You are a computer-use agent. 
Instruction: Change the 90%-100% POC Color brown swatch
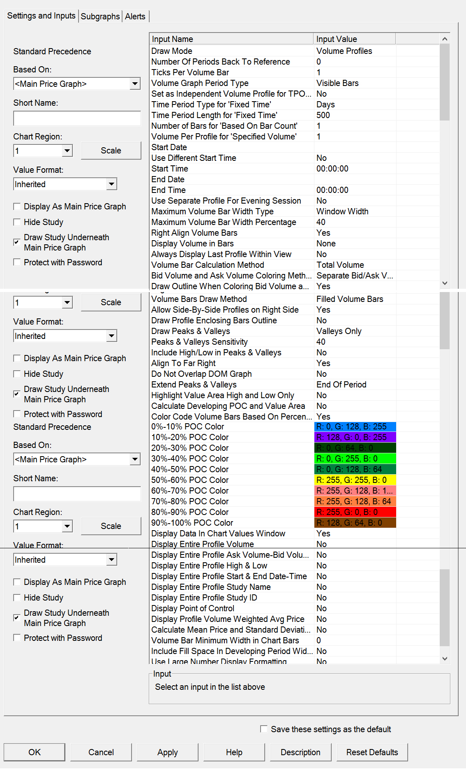(x=355, y=523)
